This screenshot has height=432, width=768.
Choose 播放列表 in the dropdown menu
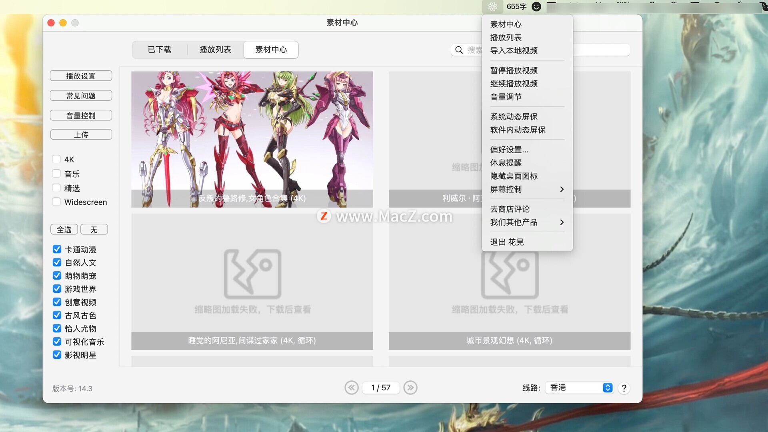(527, 38)
